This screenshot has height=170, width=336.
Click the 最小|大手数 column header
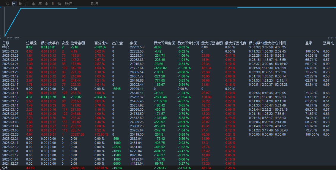pyautogui.click(x=50, y=43)
